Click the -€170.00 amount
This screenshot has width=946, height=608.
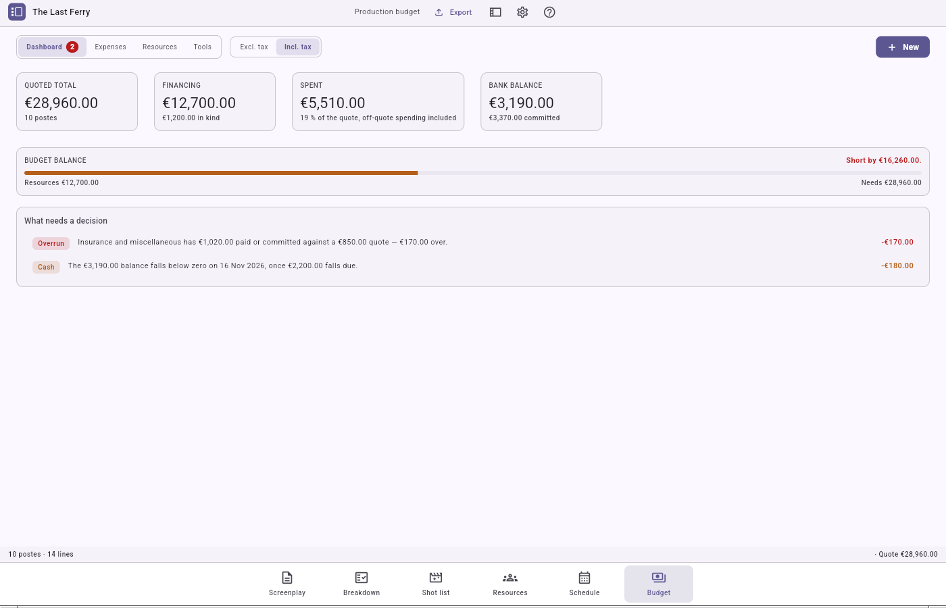click(x=897, y=242)
